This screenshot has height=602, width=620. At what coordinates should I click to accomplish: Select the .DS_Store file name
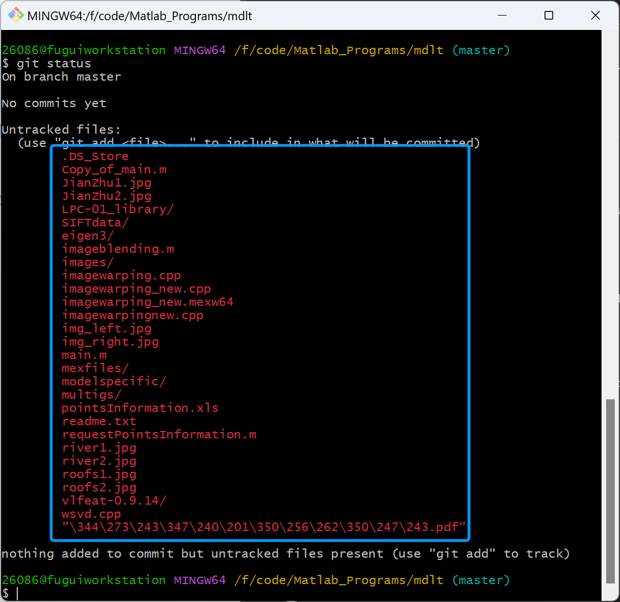95,156
